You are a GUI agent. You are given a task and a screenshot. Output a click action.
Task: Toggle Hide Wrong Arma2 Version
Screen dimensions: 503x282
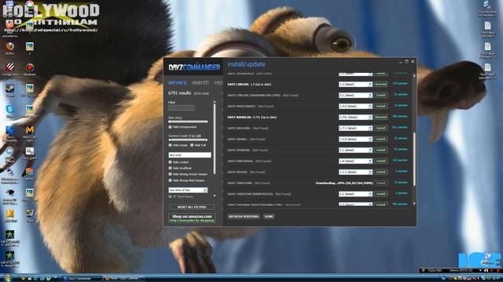pyautogui.click(x=171, y=174)
